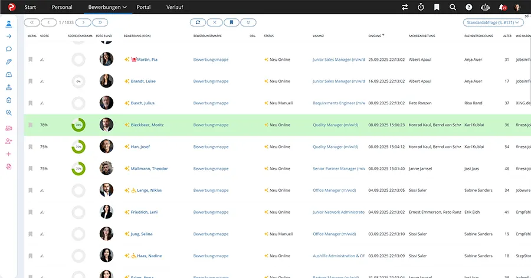Switch to the Portal tab

coord(143,7)
